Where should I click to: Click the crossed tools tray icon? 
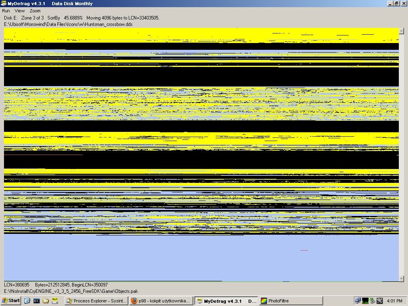[379, 301]
